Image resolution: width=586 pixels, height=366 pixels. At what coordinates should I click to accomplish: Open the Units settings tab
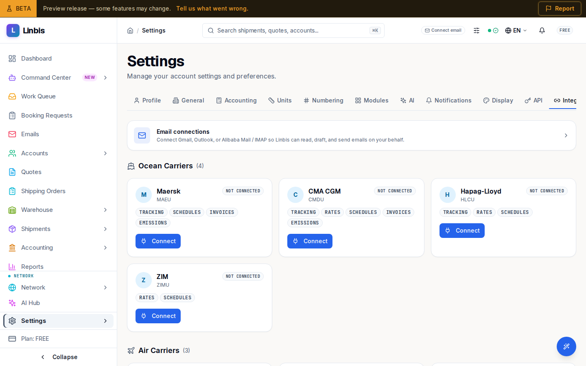[x=280, y=100]
